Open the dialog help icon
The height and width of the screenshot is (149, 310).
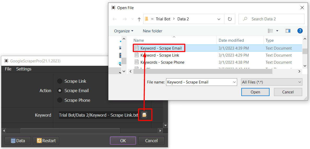pos(300,31)
